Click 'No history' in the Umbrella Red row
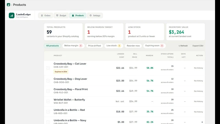This screenshot has height=124, width=220. [198, 112]
